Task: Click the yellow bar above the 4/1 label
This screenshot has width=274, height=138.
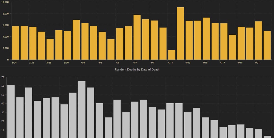Action: (85, 41)
